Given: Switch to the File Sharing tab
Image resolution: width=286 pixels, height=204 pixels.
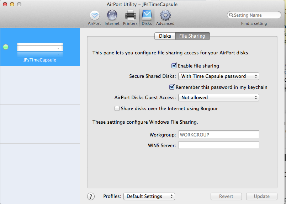Looking at the screenshot, I should [192, 36].
